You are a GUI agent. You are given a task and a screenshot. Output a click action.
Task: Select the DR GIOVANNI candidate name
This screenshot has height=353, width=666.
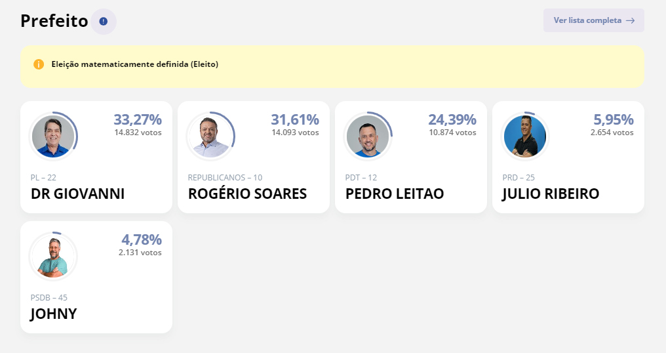pyautogui.click(x=77, y=194)
